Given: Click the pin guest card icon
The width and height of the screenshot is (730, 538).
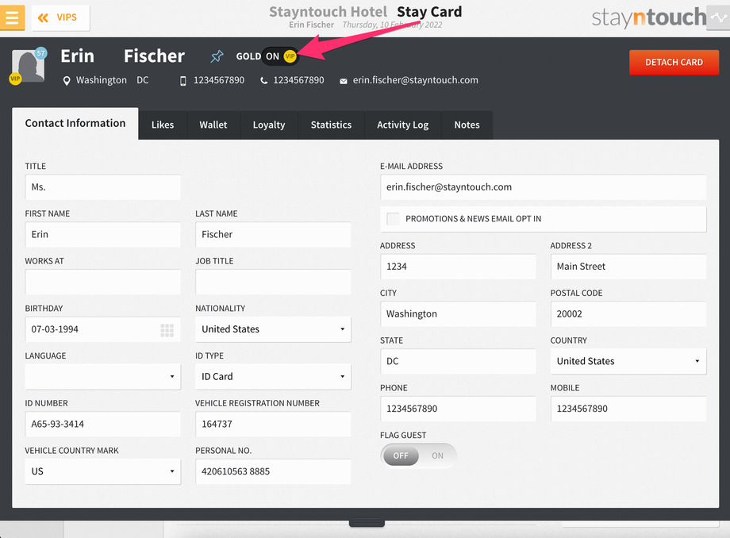Looking at the screenshot, I should click(217, 56).
